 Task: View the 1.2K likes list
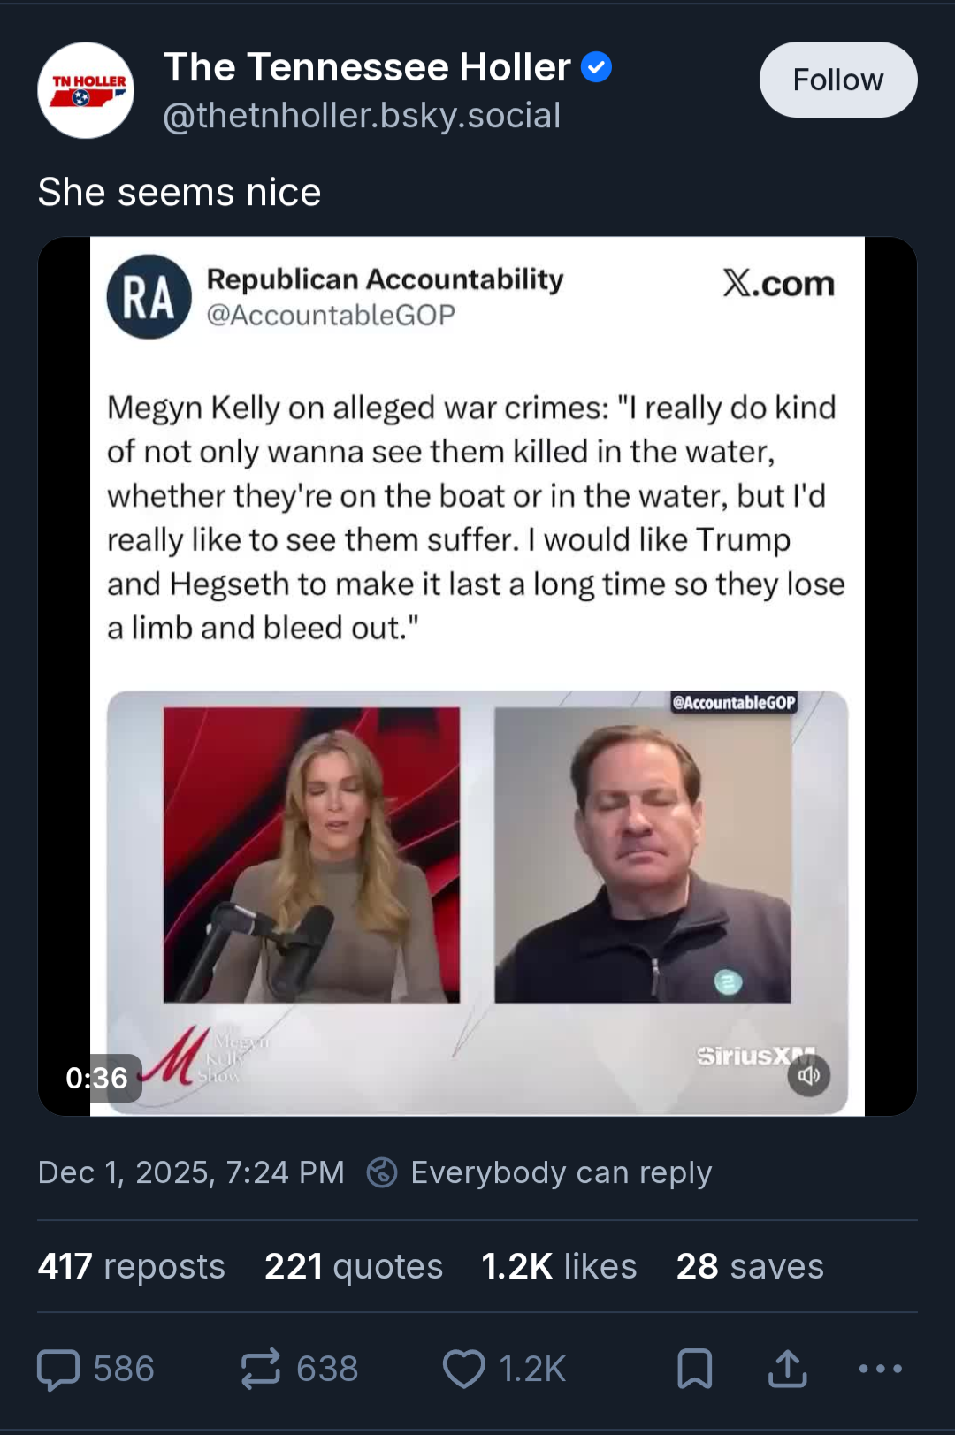coord(559,1266)
